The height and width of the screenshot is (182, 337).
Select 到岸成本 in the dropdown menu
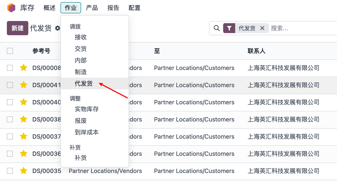pos(87,132)
